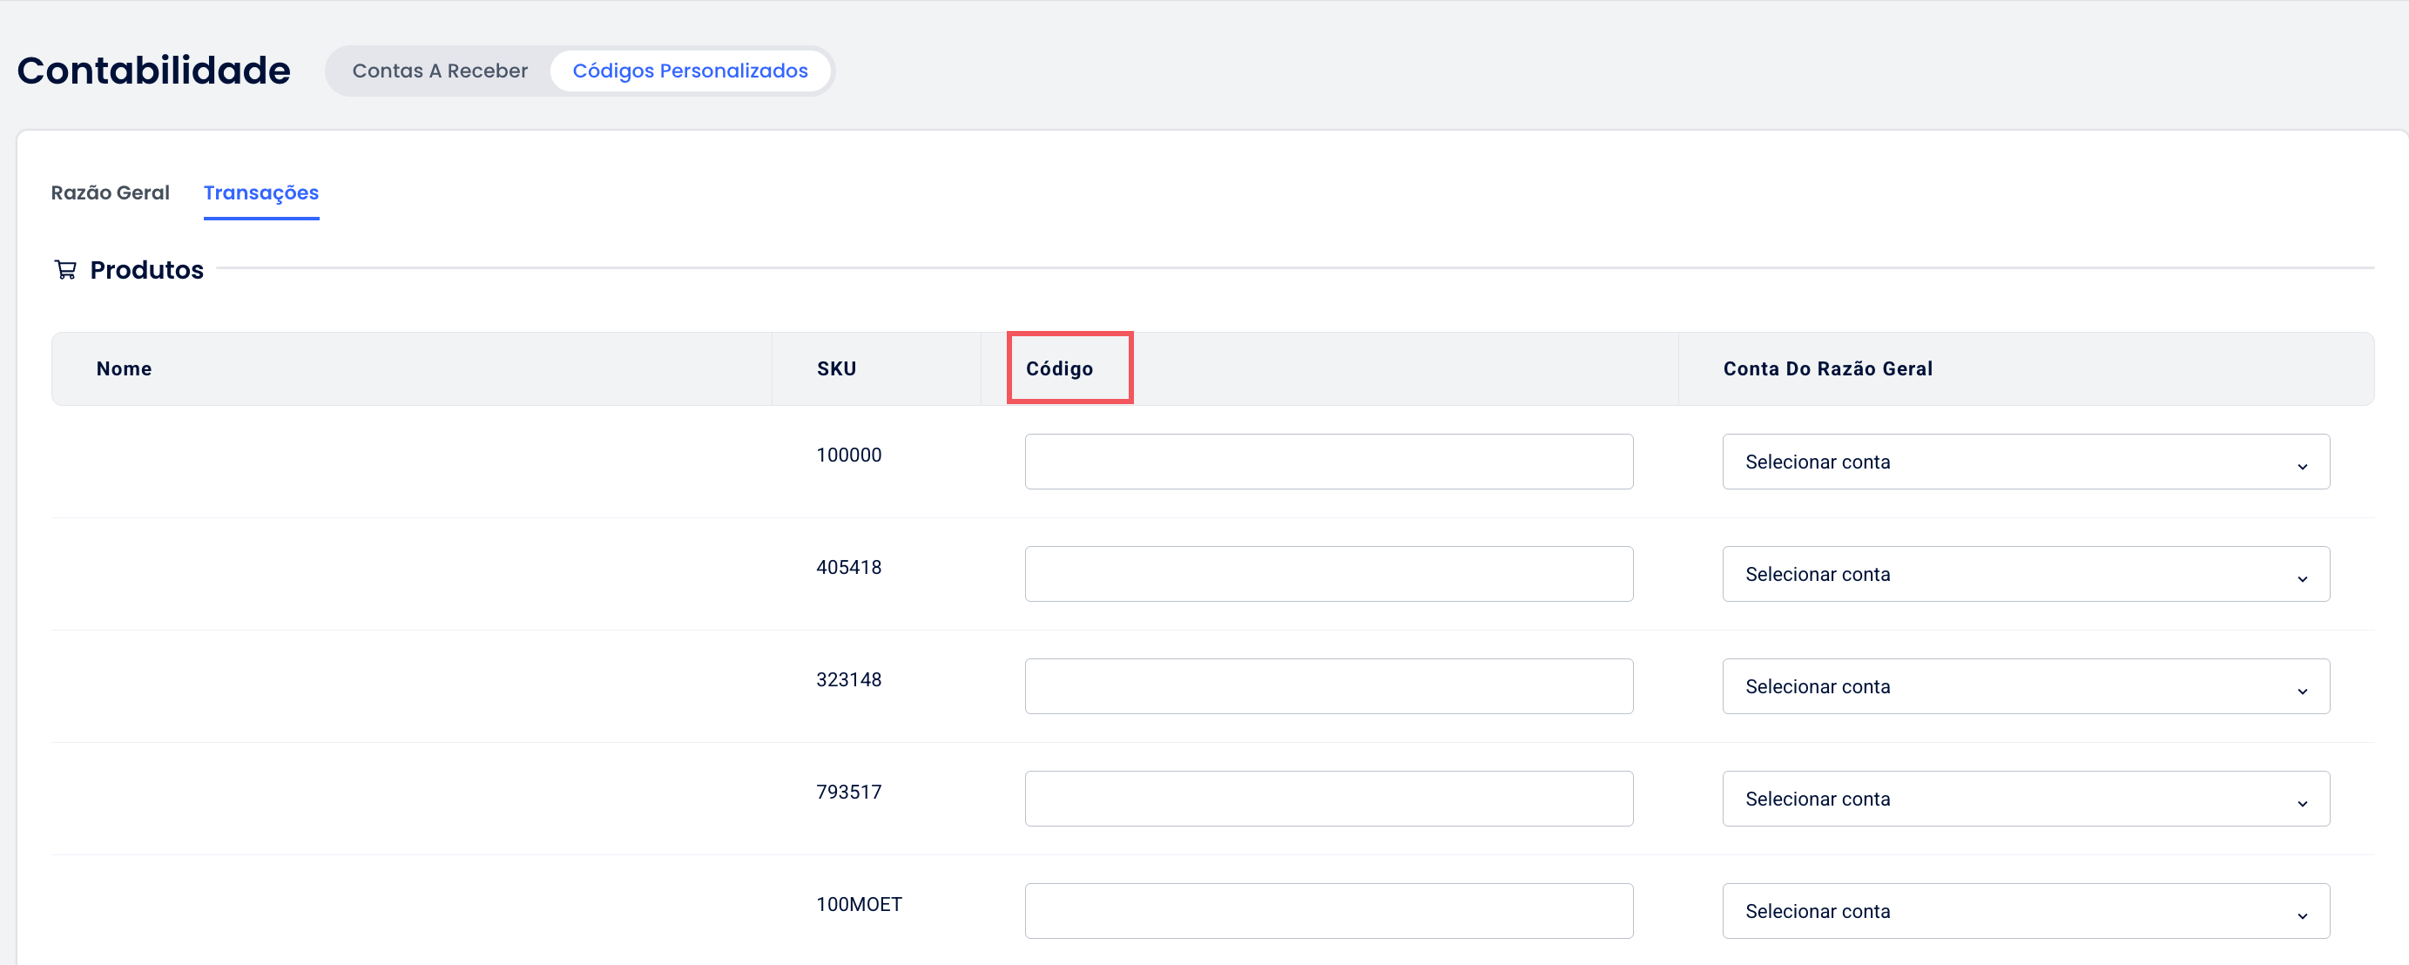
Task: Click the Código field for SKU 323148
Action: [x=1328, y=686]
